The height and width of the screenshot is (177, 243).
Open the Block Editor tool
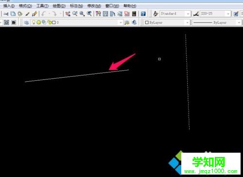pos(35,14)
